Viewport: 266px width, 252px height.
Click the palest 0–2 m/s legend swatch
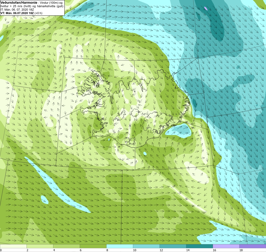pos(13,246)
